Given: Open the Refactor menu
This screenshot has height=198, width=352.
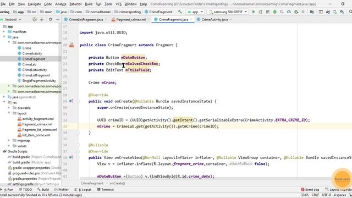Looking at the screenshot, I should pos(75,4).
